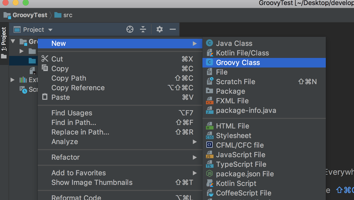Select Reformat Code
Viewport: 354px width, 200px height.
[120, 197]
